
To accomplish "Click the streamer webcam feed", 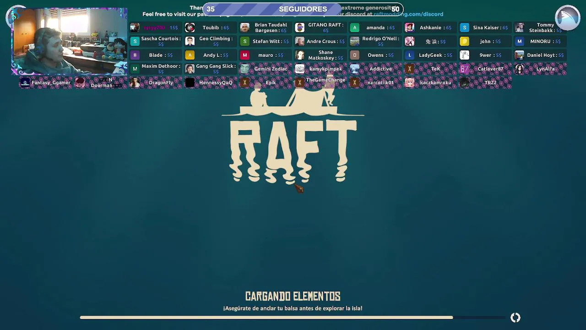I will click(x=70, y=41).
